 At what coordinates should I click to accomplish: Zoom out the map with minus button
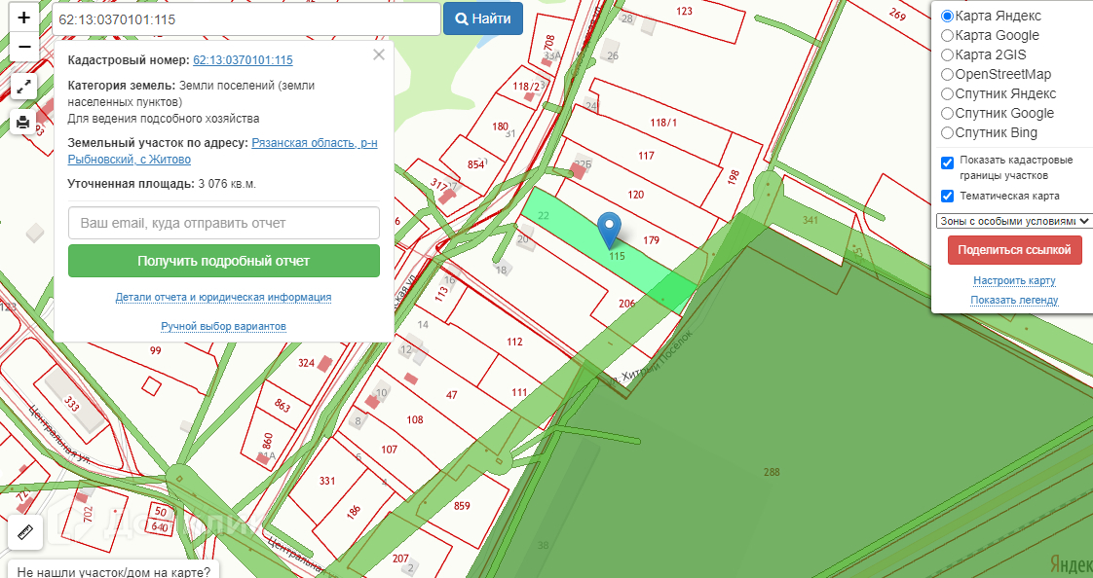point(24,48)
